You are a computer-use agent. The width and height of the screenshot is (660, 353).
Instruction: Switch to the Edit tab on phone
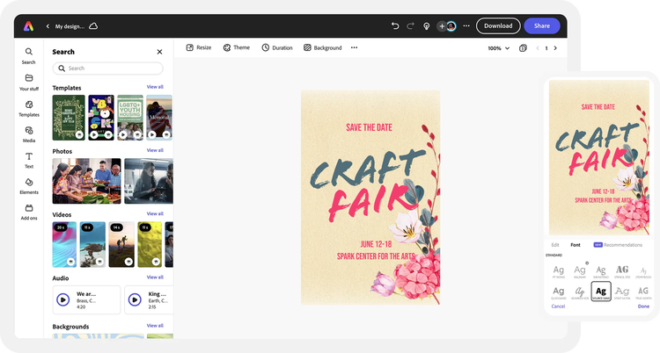tap(555, 245)
